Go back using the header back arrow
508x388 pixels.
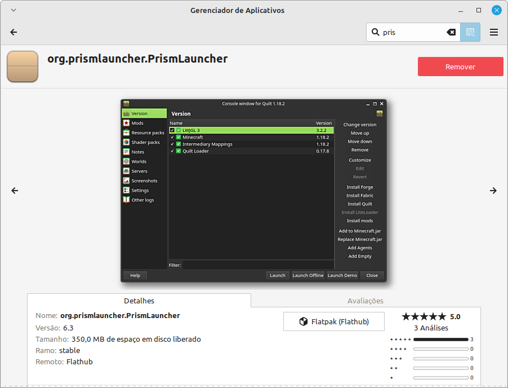pos(14,32)
